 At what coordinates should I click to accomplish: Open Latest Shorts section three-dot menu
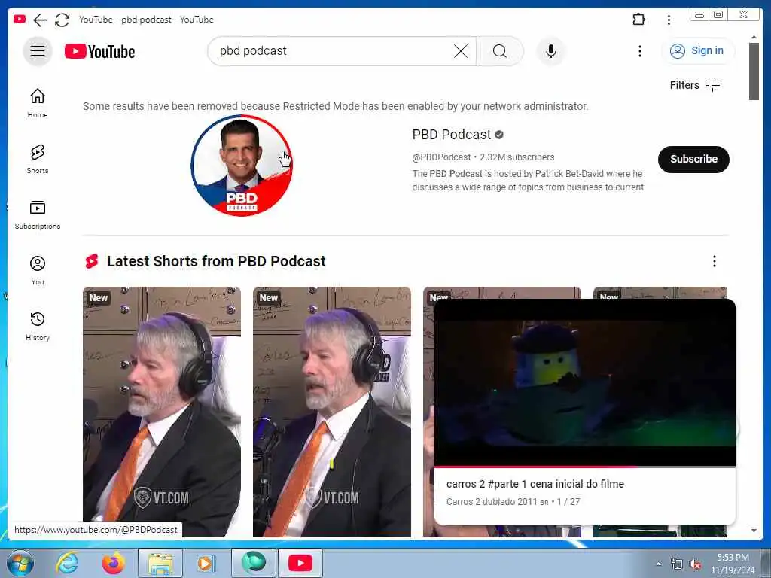(x=714, y=261)
